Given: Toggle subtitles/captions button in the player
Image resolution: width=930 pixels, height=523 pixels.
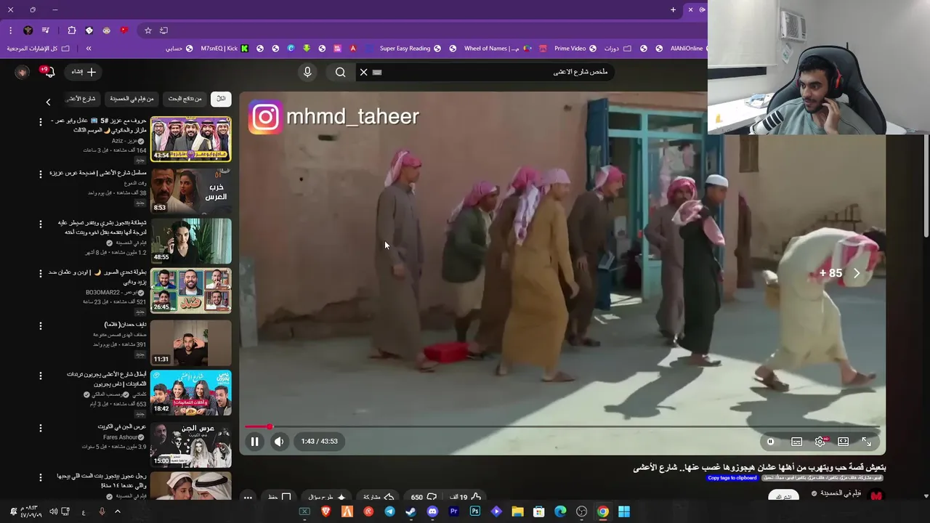Looking at the screenshot, I should pos(796,441).
